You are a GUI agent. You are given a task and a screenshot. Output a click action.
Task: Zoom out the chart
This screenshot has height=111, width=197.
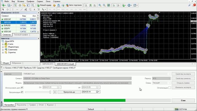[x=104, y=5]
